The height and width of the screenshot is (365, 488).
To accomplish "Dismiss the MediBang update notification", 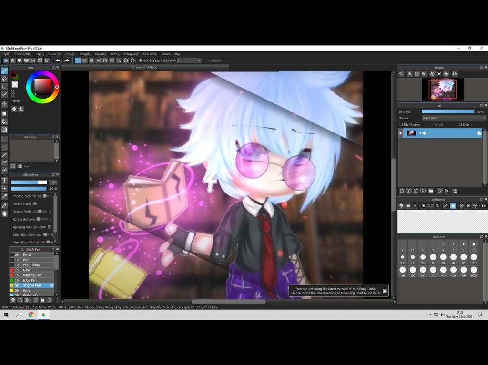I will tap(385, 291).
